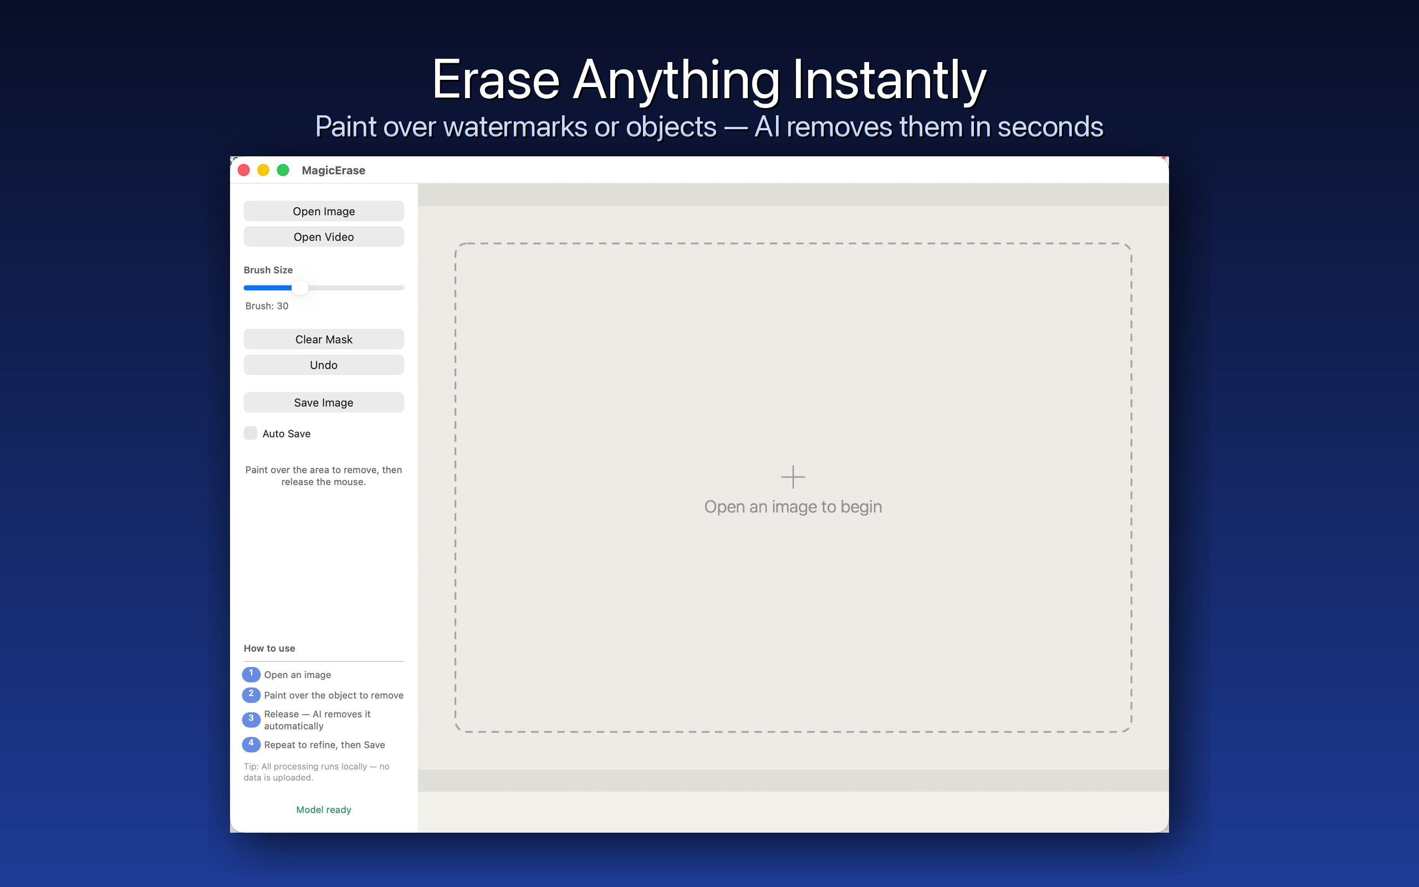The height and width of the screenshot is (887, 1419).
Task: Open a video using Open Video
Action: (323, 236)
